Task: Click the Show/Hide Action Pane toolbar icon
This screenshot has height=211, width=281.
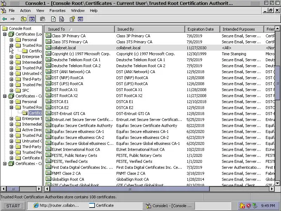Action: pos(80,19)
